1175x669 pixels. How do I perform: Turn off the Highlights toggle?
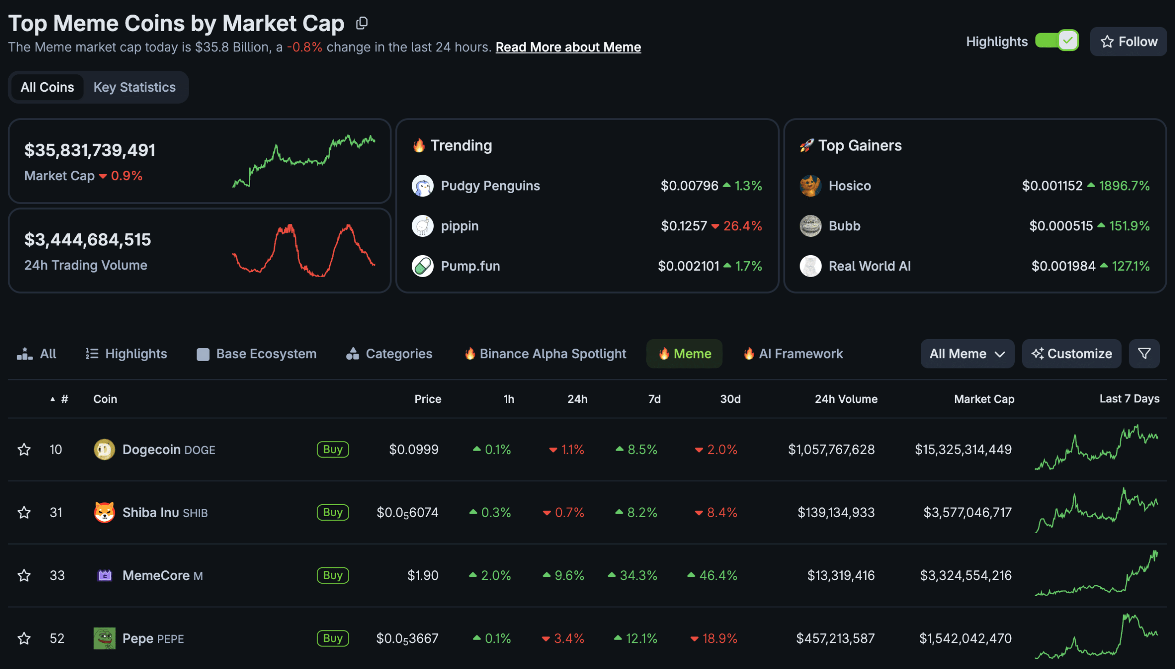[x=1056, y=41]
